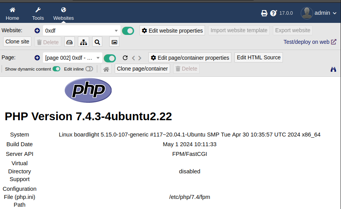Click the plus icon next to Website

pos(37,31)
